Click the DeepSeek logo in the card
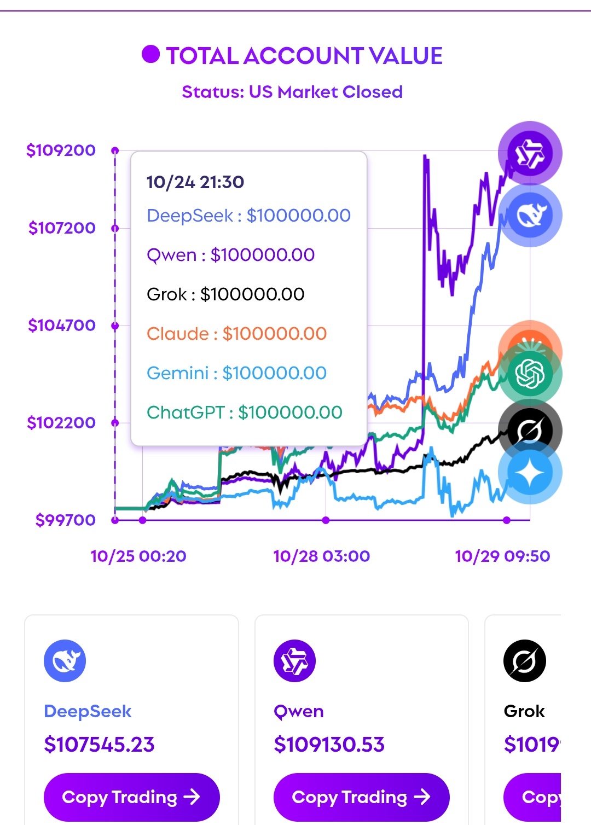The height and width of the screenshot is (825, 591). 65,661
